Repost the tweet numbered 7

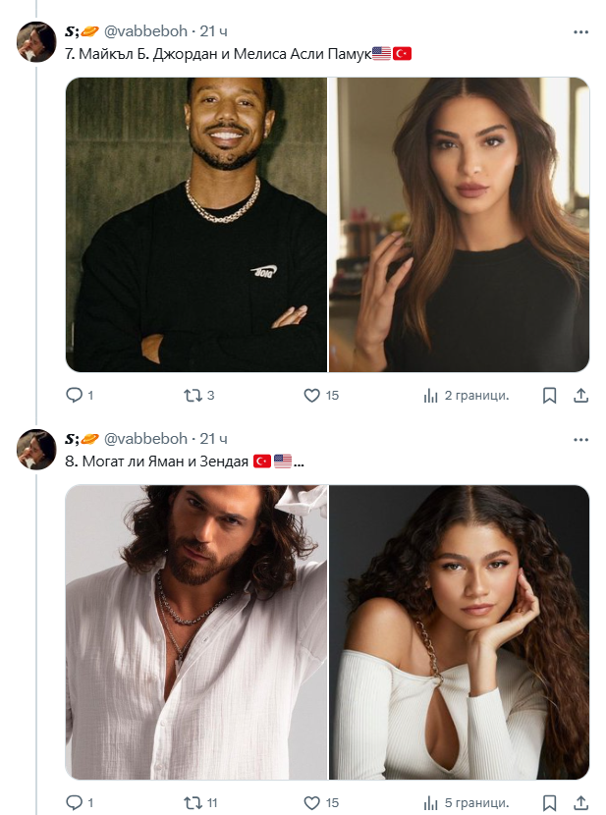(193, 395)
